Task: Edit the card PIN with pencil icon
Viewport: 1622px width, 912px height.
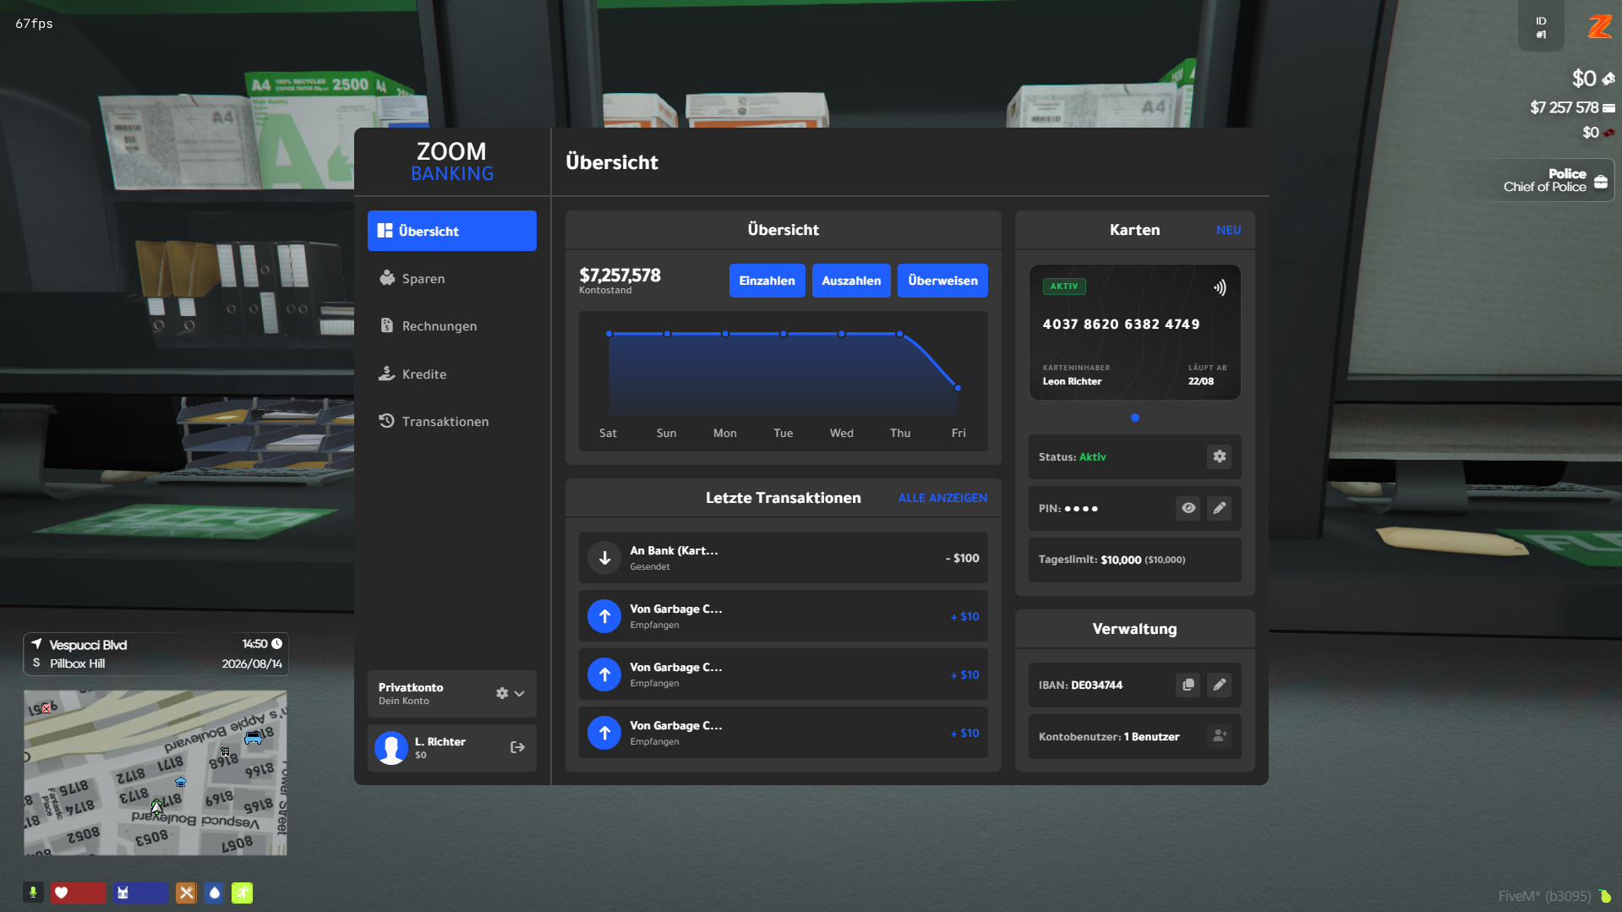Action: 1219,508
